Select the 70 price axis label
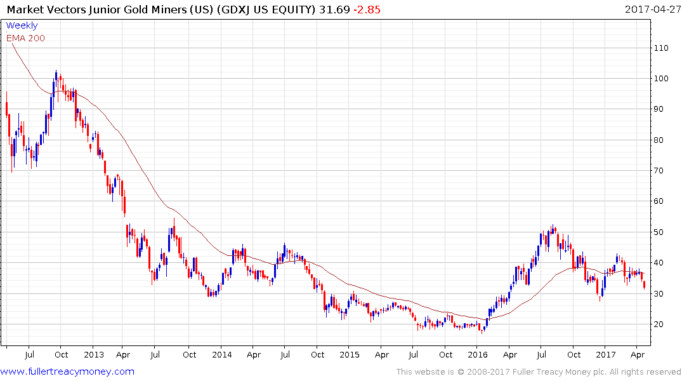The height and width of the screenshot is (381, 682). pos(659,171)
